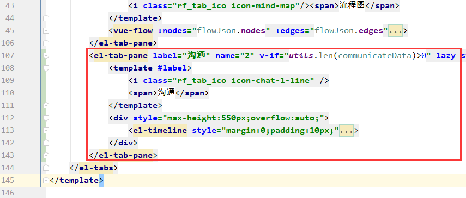
Task: Click communicateData inside the v-if expression
Action: (x=374, y=55)
